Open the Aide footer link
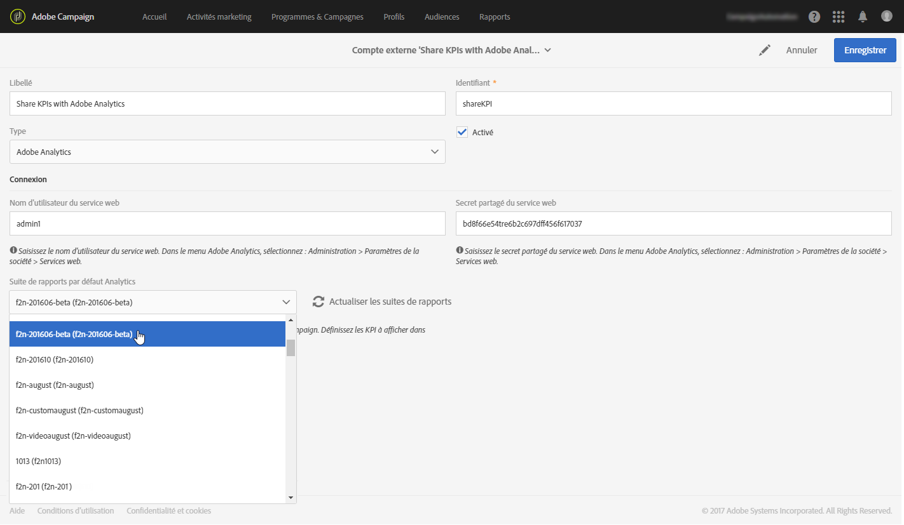The height and width of the screenshot is (525, 904). (17, 510)
